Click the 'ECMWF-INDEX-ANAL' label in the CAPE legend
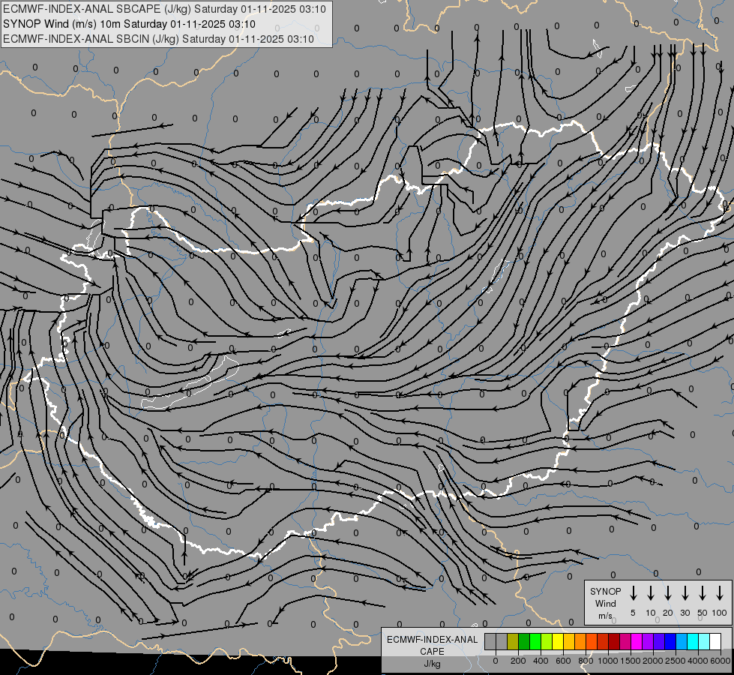The image size is (734, 675). click(432, 640)
